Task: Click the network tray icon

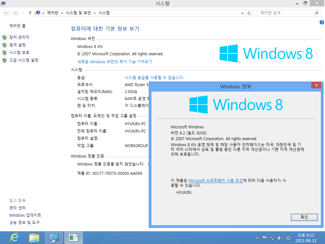Action: [272, 238]
